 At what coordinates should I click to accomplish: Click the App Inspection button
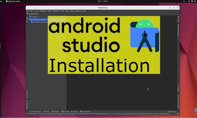(85, 111)
